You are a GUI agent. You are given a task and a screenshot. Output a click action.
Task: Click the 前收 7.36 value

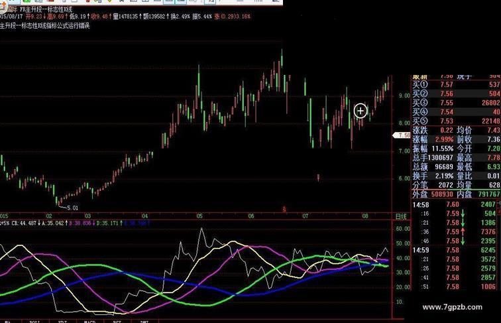pyautogui.click(x=494, y=139)
